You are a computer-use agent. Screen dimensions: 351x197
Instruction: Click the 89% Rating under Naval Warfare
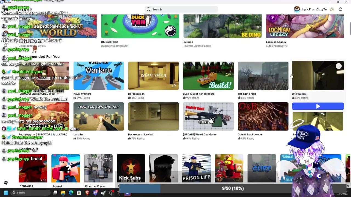[82, 98]
